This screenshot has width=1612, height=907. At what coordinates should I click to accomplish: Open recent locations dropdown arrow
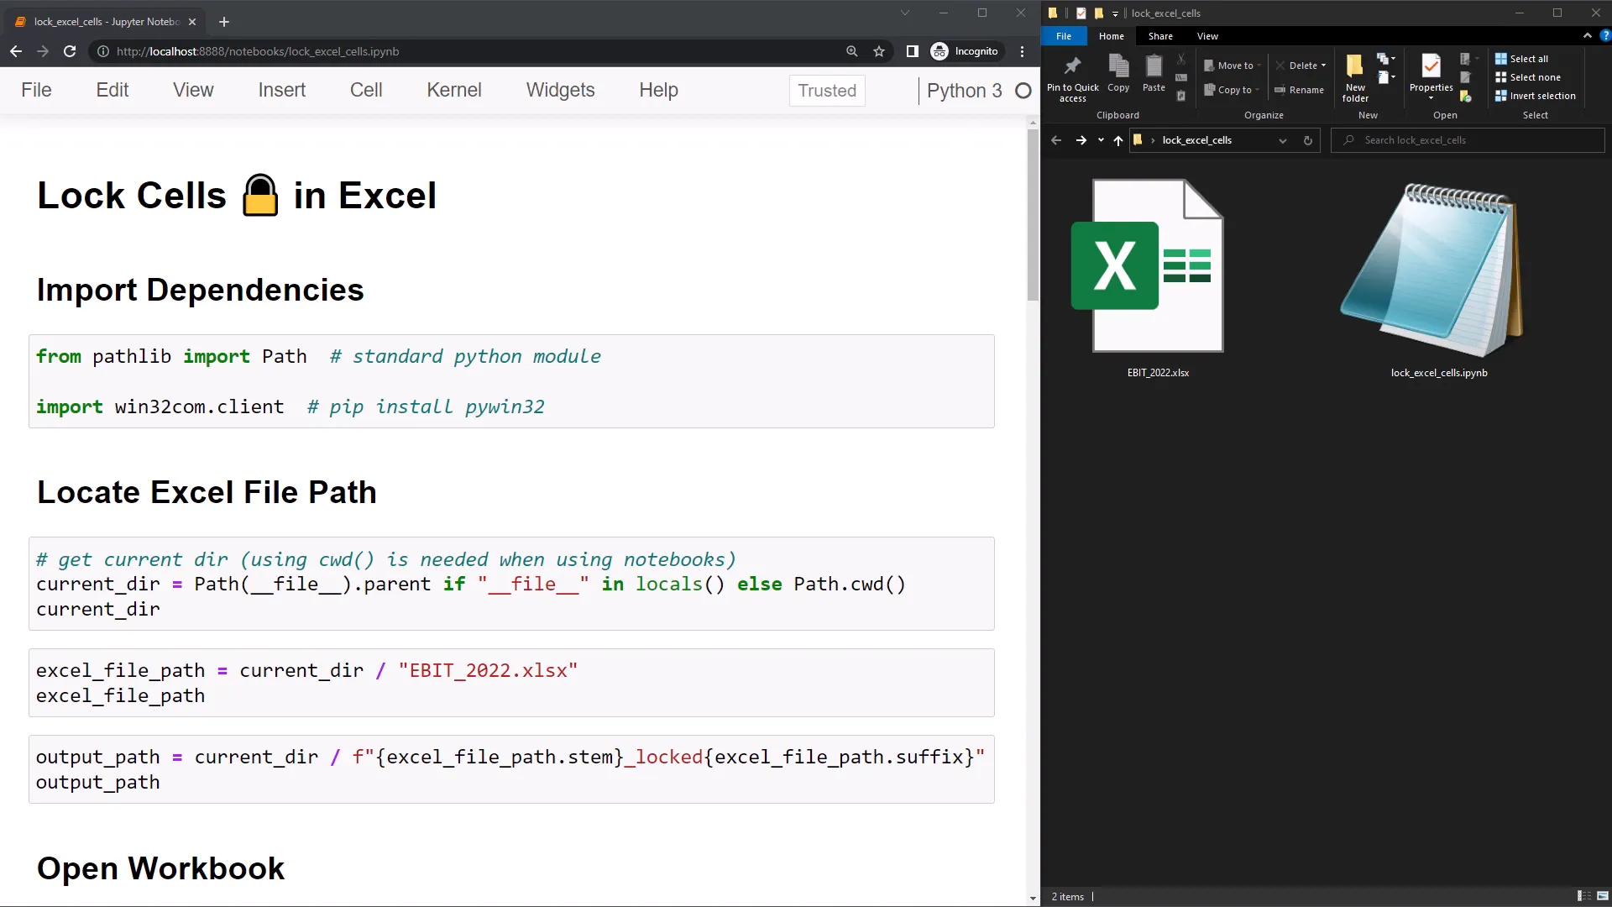tap(1101, 140)
